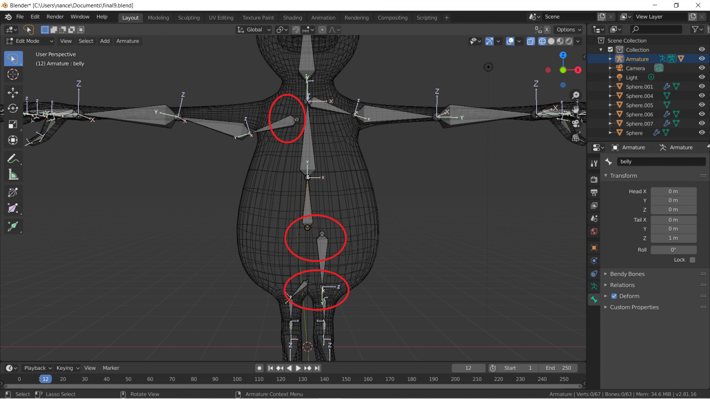Open the Edit Mode selector
710x399 pixels.
click(29, 41)
